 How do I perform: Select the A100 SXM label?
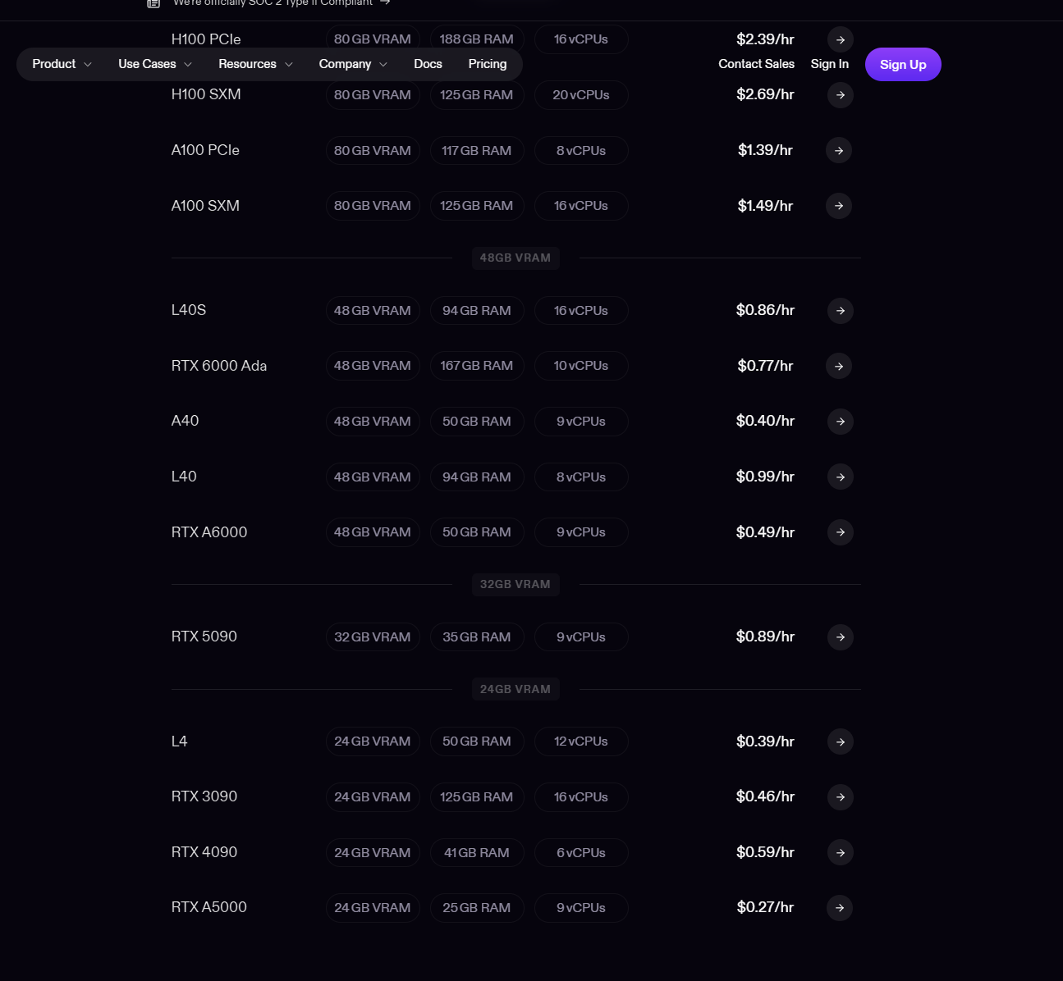coord(205,206)
